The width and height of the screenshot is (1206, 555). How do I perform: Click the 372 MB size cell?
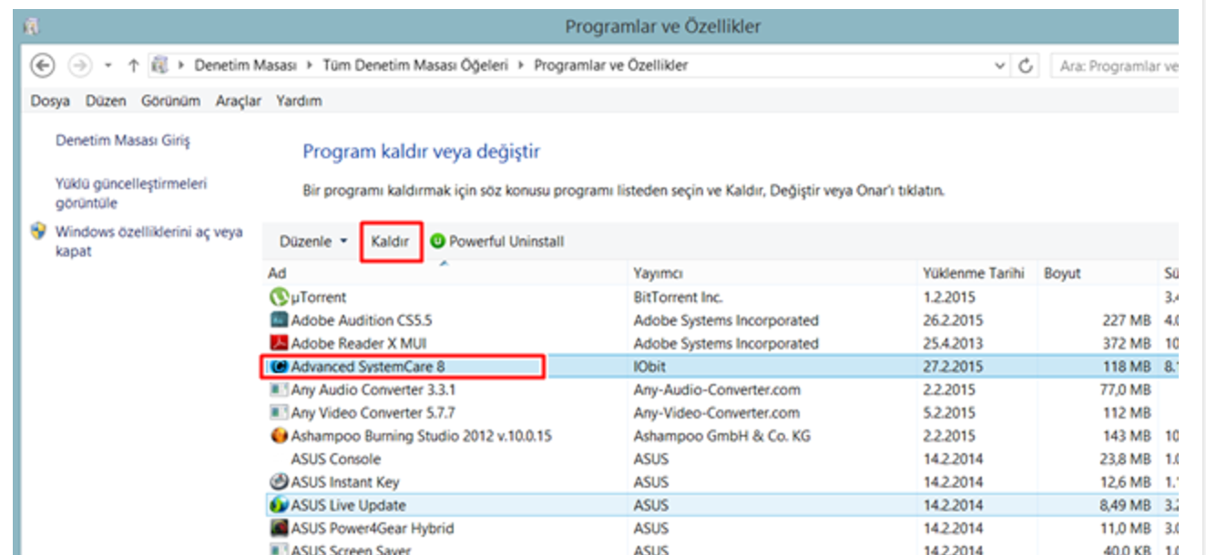[1127, 343]
